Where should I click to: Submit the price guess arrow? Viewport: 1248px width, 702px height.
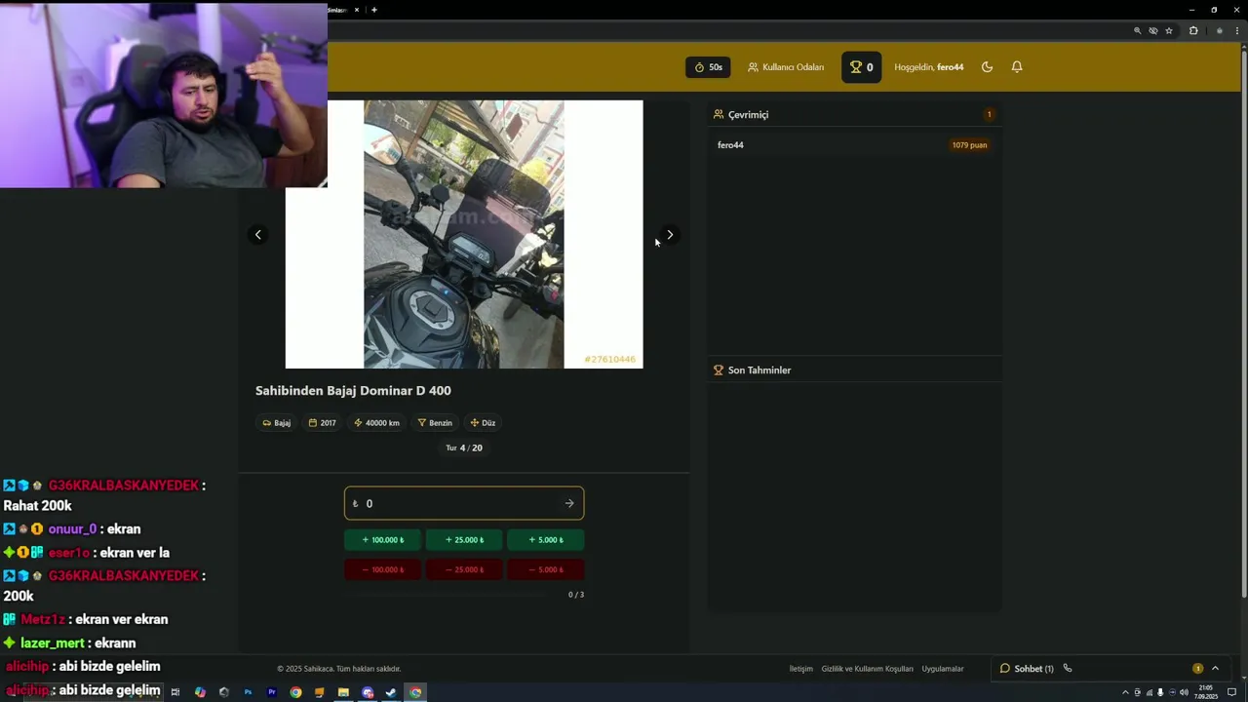click(x=569, y=503)
